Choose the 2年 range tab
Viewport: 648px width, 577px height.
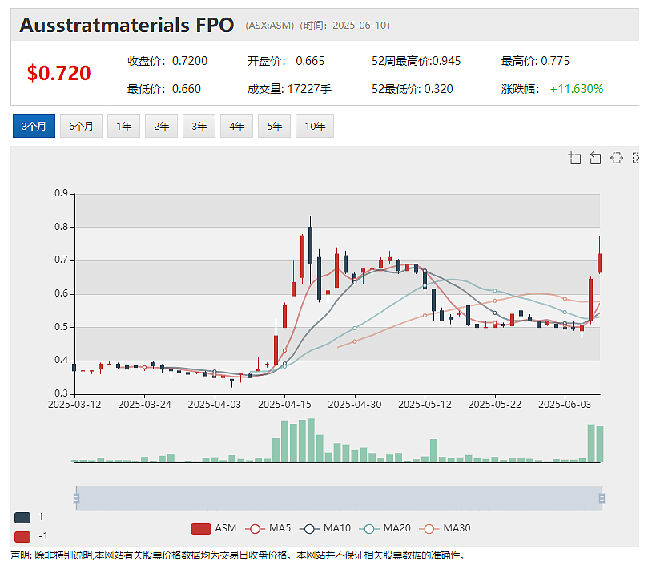[161, 126]
